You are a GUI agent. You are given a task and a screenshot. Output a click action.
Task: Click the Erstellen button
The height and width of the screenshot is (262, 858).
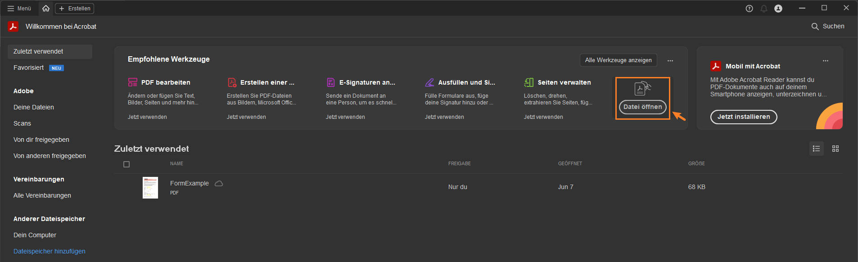coord(74,9)
